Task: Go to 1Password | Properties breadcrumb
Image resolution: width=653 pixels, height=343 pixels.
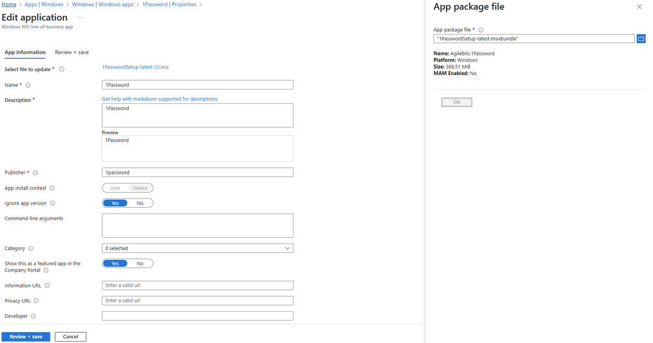Action: 169,5
